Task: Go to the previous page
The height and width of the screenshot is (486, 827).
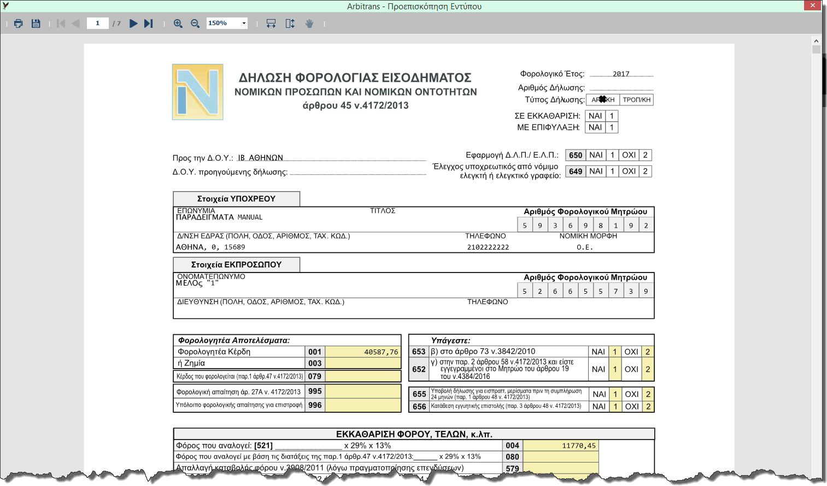Action: click(76, 23)
